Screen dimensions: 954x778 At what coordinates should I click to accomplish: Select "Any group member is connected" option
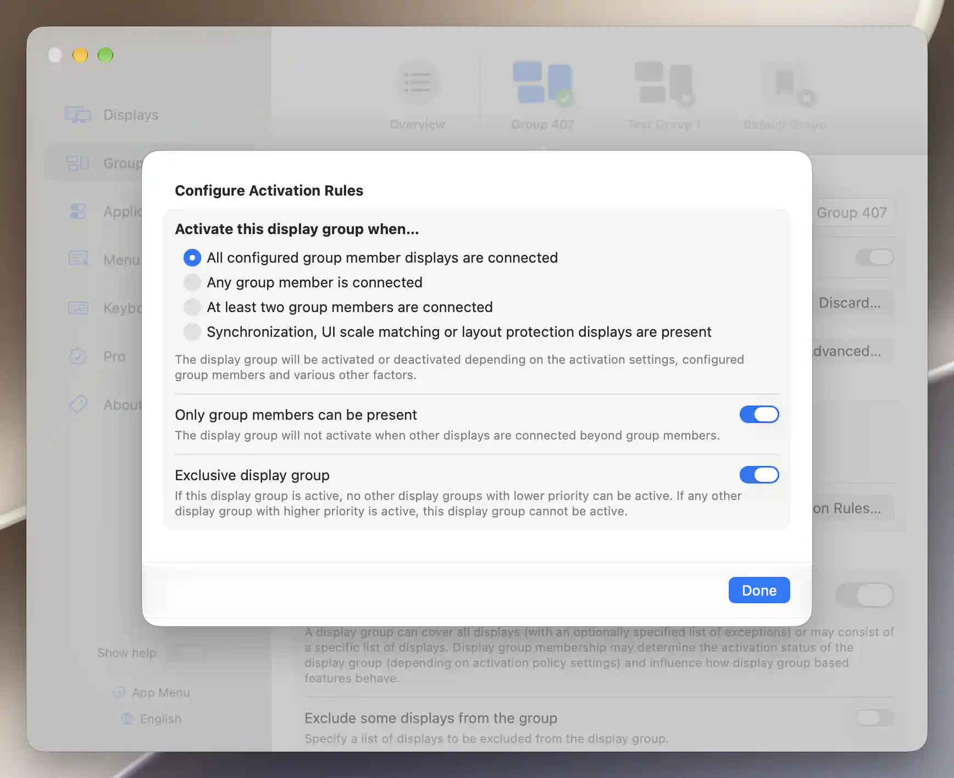(192, 282)
